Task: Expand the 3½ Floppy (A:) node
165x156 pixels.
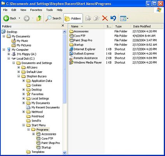Action: [9, 54]
